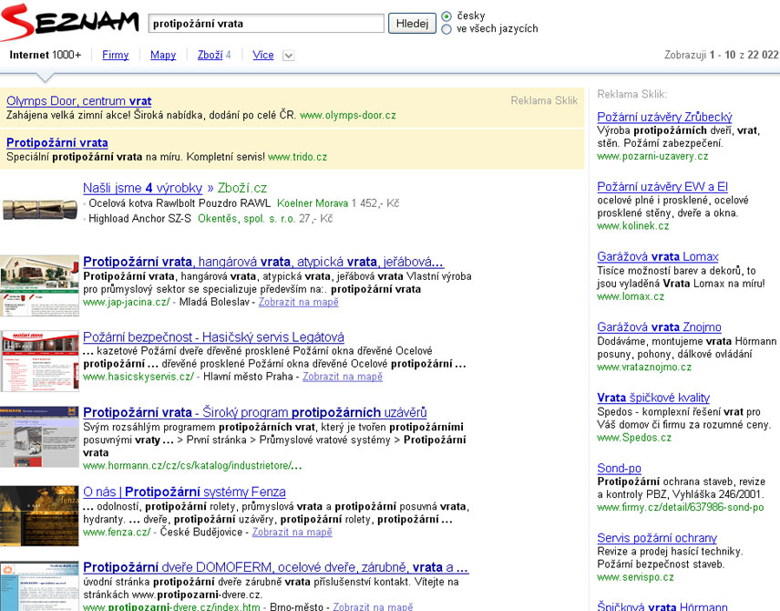Open the 'Vrata špičkové kvality' ad

coord(653,398)
